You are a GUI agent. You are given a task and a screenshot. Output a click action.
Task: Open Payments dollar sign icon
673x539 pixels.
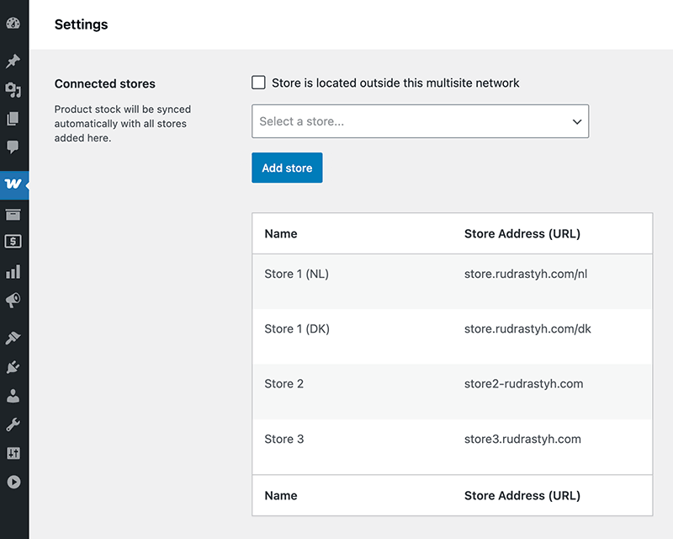13,242
